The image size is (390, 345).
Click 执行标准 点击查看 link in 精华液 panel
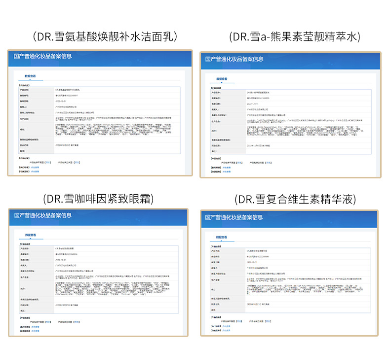pos(226,326)
